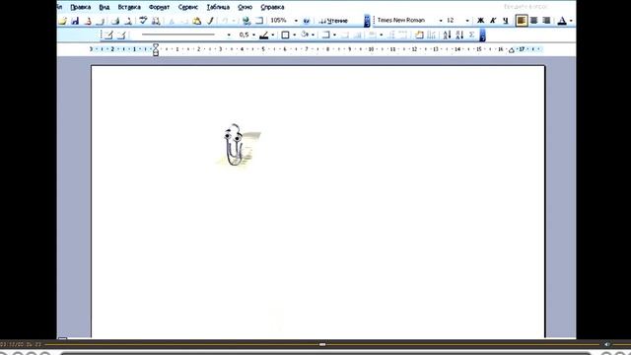
Task: Toggle left text alignment
Action: coord(522,21)
